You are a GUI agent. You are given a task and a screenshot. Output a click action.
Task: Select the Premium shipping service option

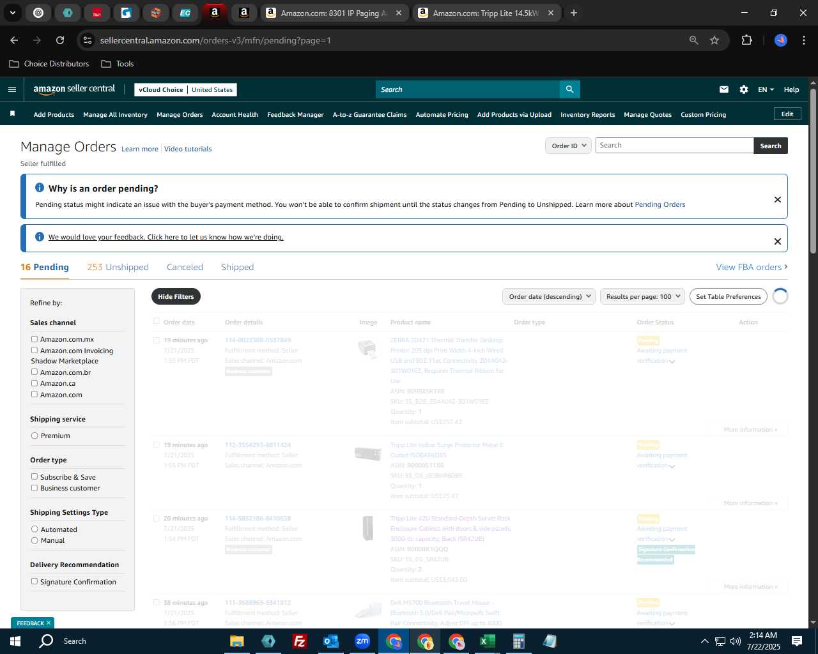[x=35, y=436]
